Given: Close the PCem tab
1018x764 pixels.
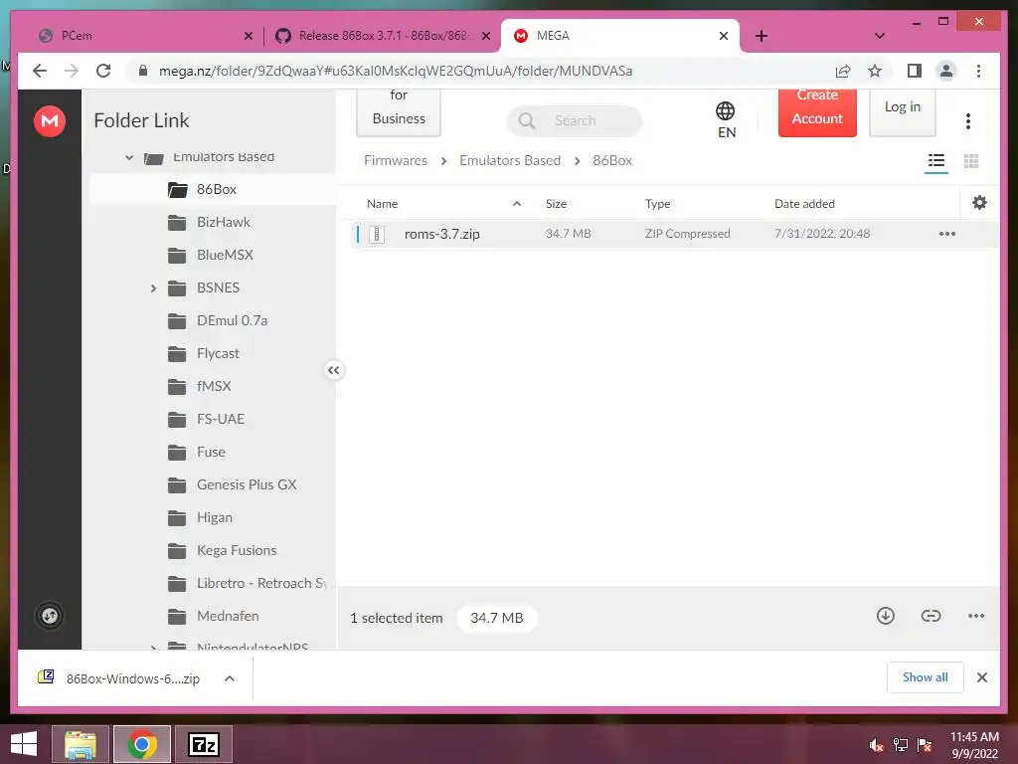Looking at the screenshot, I should tap(248, 36).
